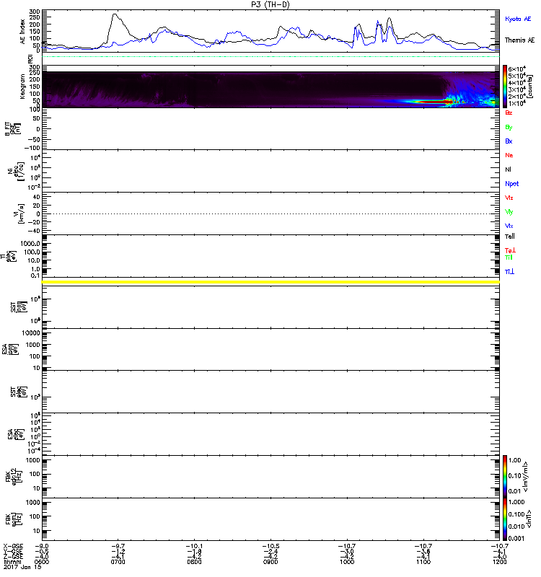Click the blue Bx legend label

click(509, 141)
